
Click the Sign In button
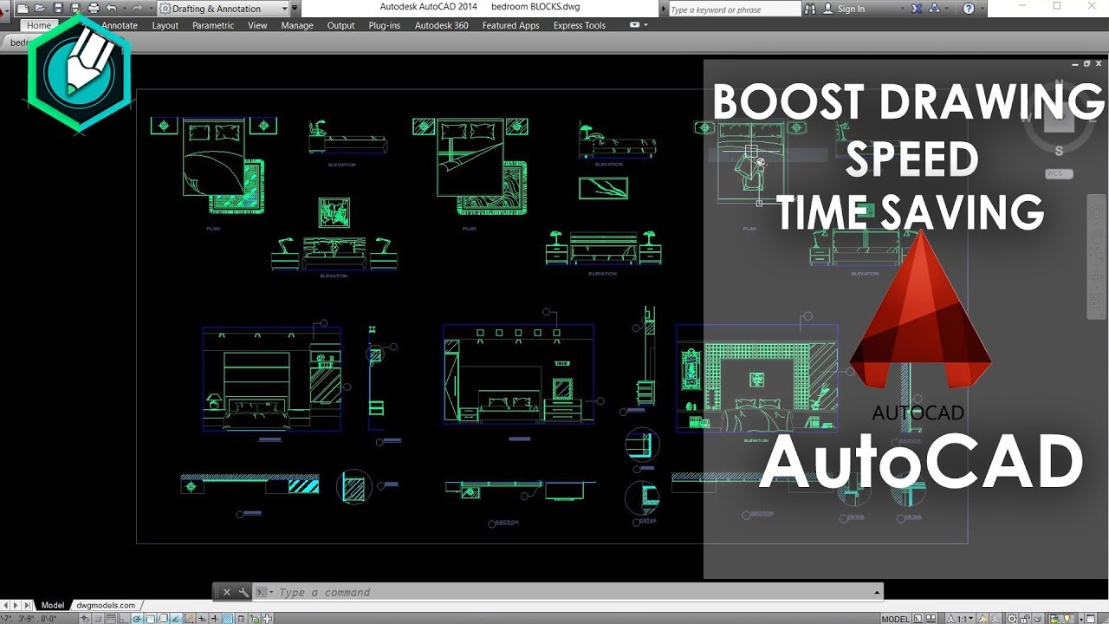(844, 9)
